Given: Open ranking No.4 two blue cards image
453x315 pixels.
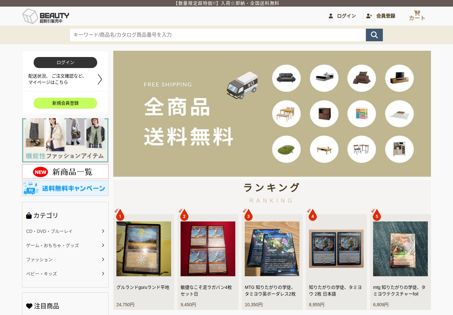Looking at the screenshot, I should click(336, 249).
